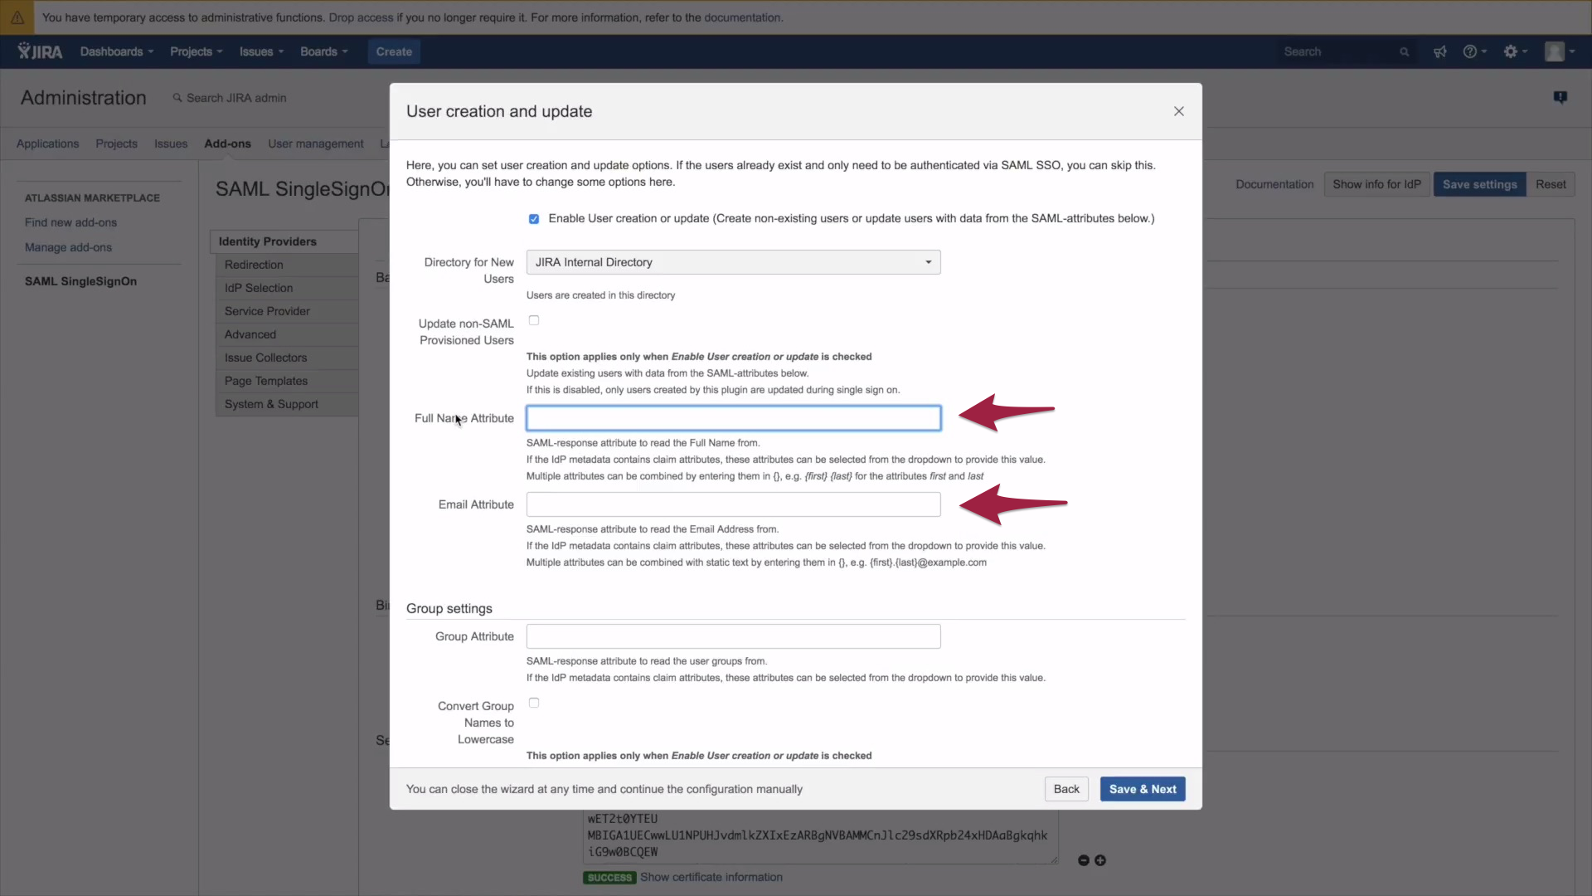Click the certificate text area
This screenshot has height=896, width=1592.
(x=820, y=836)
